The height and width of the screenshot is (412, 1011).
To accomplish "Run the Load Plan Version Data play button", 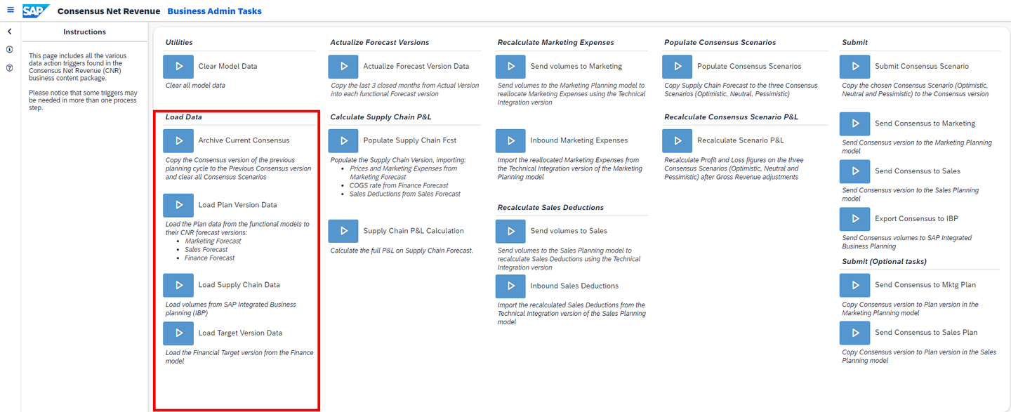I will (x=178, y=205).
